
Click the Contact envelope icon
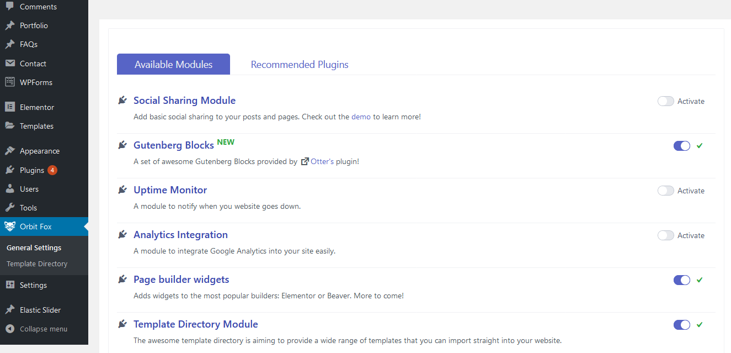(x=10, y=64)
